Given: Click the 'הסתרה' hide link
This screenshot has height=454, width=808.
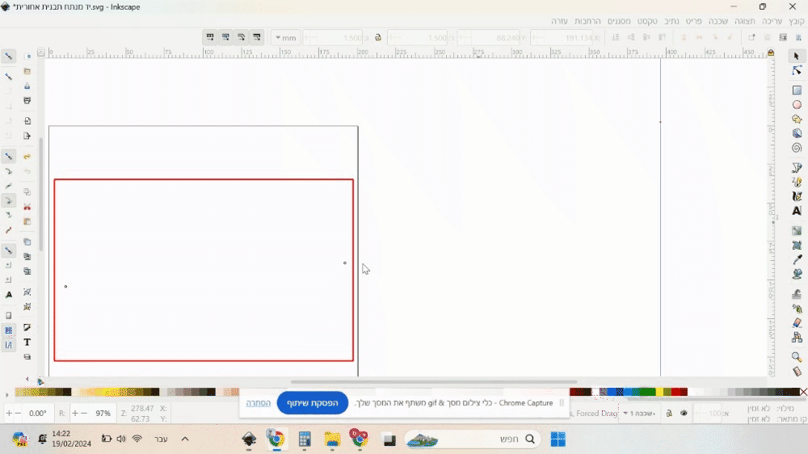Looking at the screenshot, I should (x=259, y=403).
